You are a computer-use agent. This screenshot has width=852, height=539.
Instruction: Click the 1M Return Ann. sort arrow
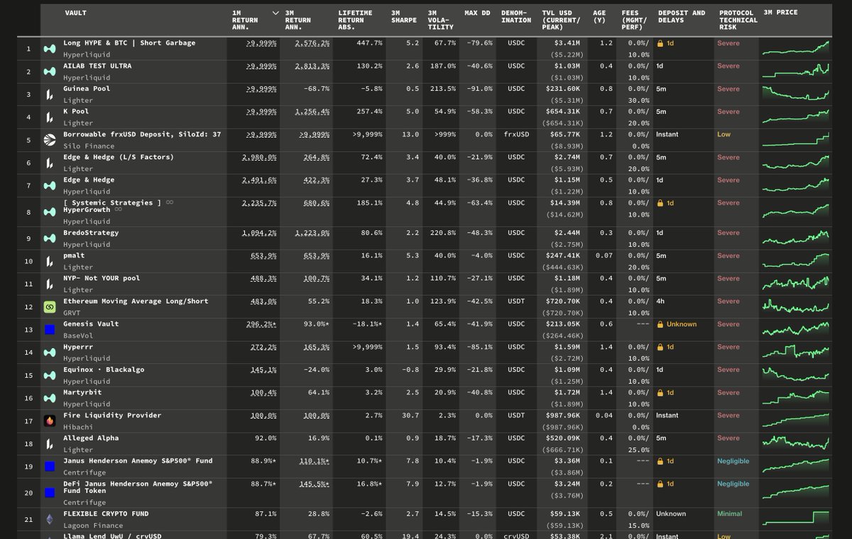click(x=275, y=13)
